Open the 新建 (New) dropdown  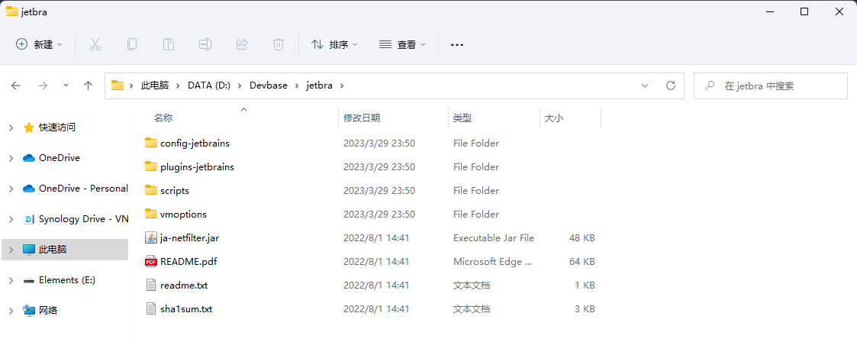(40, 45)
